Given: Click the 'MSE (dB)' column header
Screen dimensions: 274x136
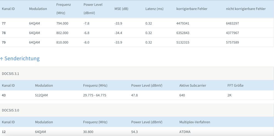Looking at the screenshot, I should click(x=121, y=9).
